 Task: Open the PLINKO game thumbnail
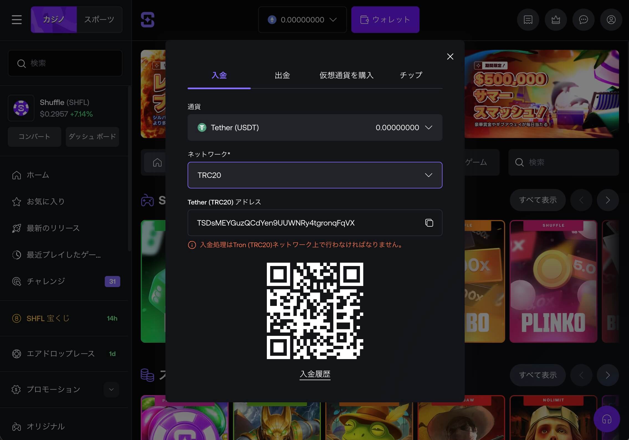point(553,282)
